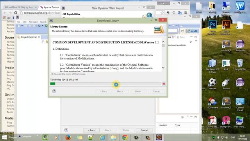Open Recycle Bin on desktop
250x141 pixels.
pos(240,65)
